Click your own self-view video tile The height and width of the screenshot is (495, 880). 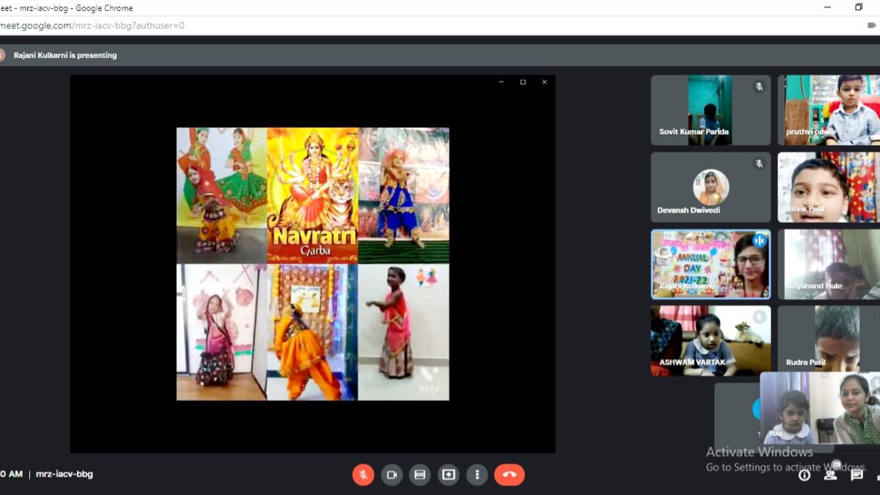820,408
